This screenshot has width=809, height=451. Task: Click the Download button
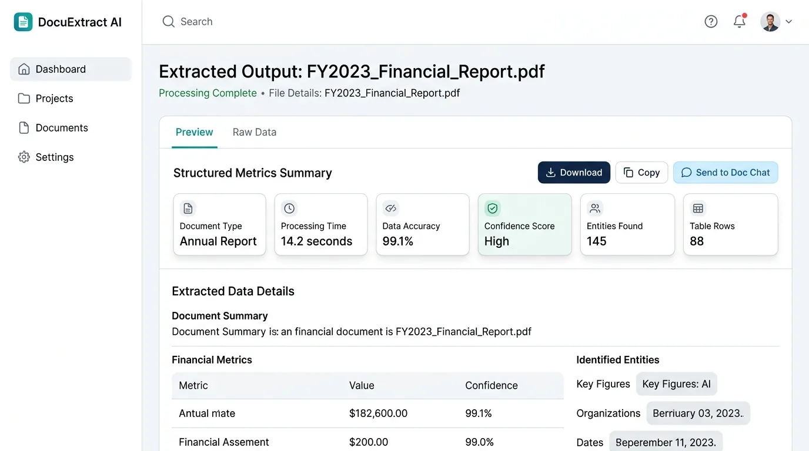(x=574, y=173)
